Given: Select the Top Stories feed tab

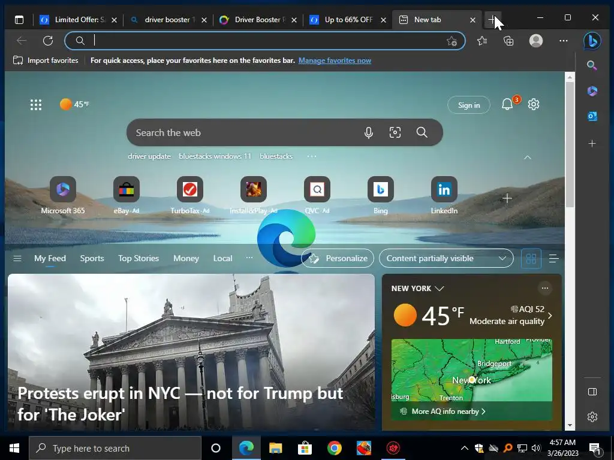Looking at the screenshot, I should click(139, 259).
